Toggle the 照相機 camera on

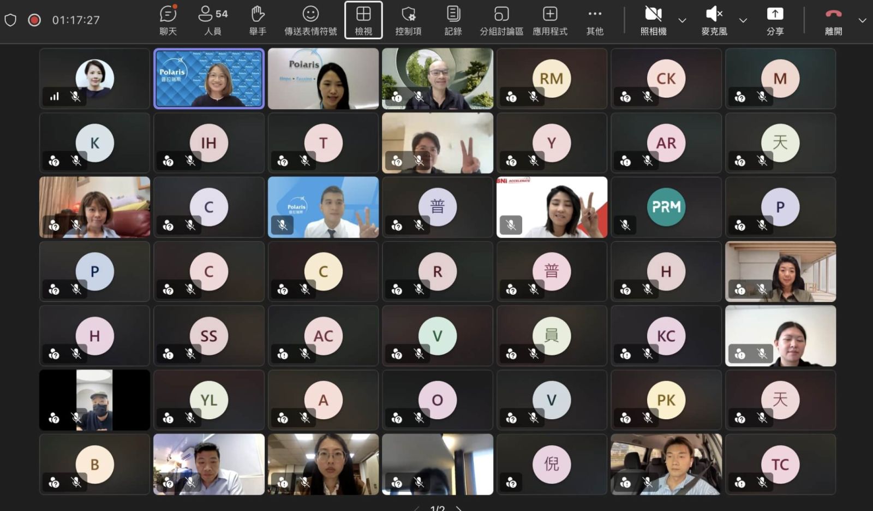653,20
